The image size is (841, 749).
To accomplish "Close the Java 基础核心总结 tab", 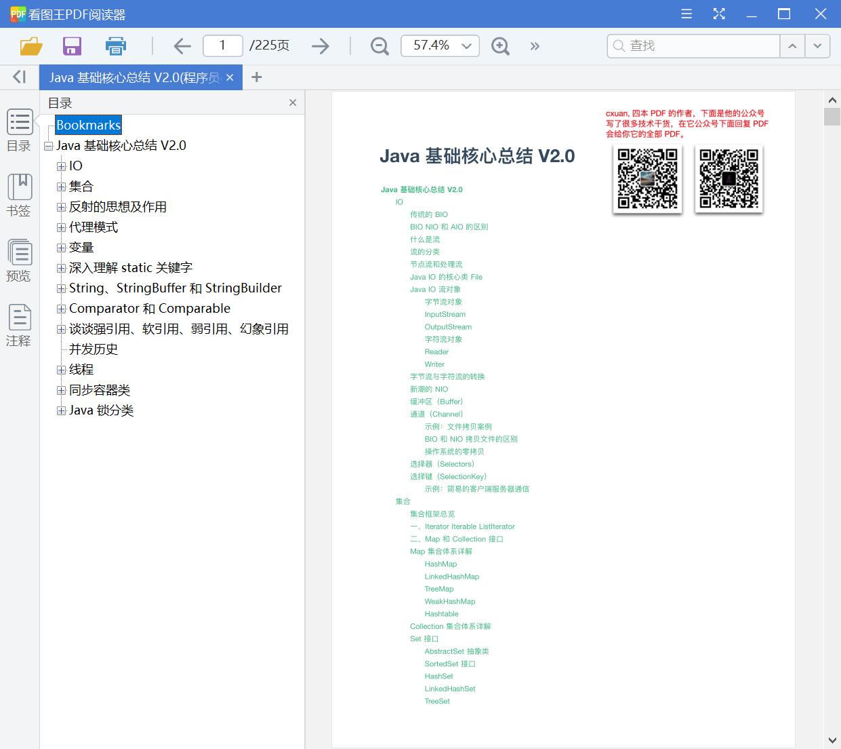I will point(230,77).
